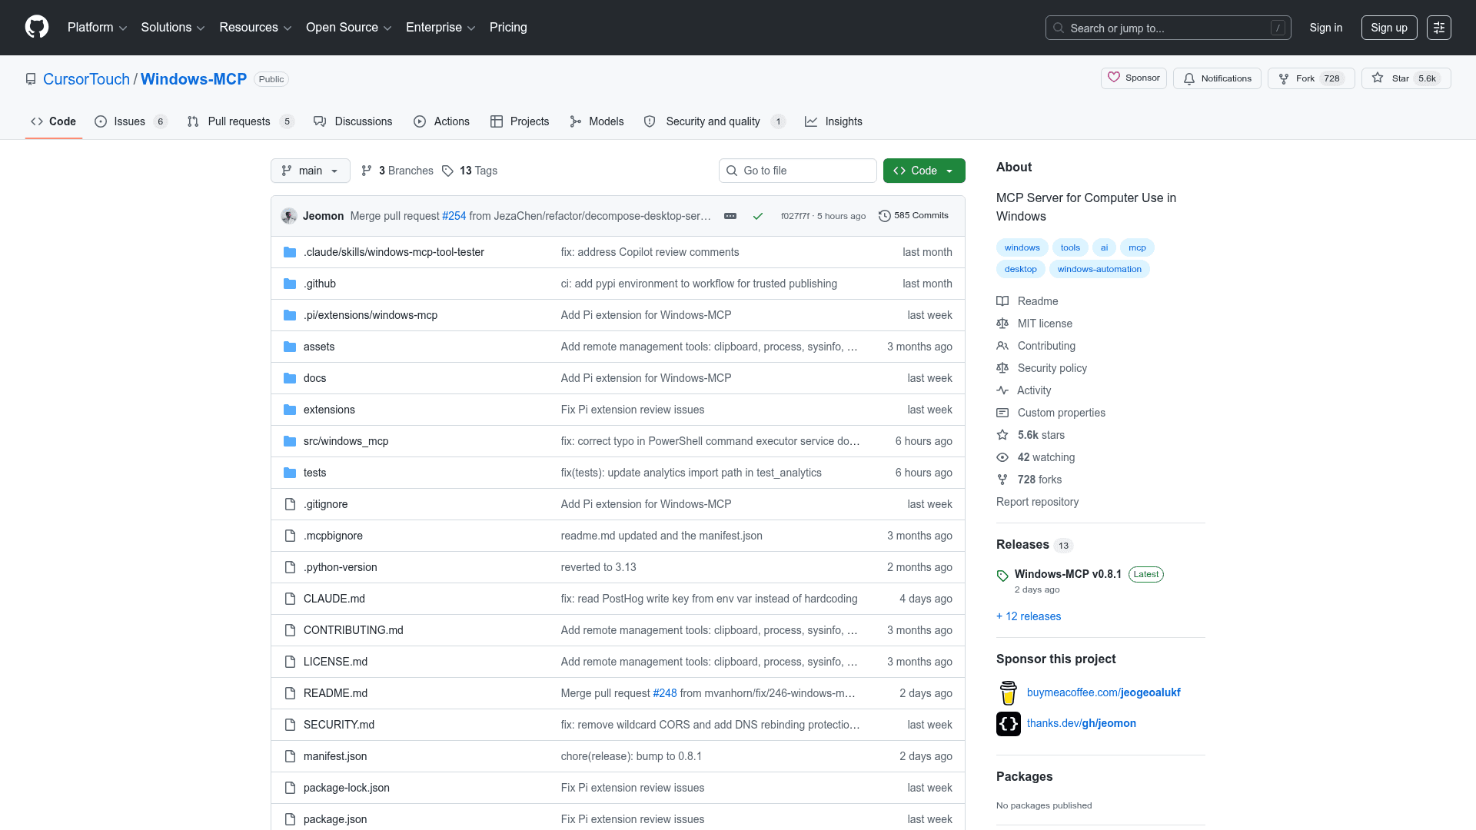
Task: Open the manifest.json file
Action: pos(335,756)
